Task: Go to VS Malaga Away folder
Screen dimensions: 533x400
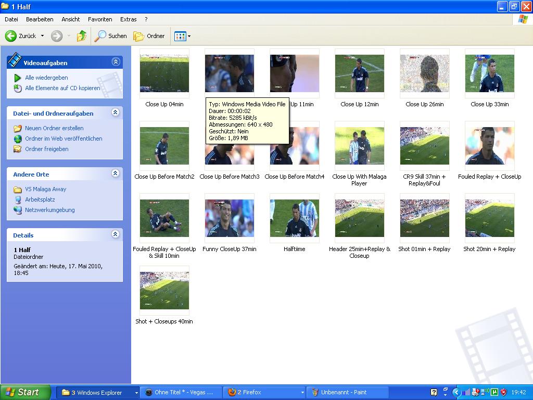Action: pos(46,189)
